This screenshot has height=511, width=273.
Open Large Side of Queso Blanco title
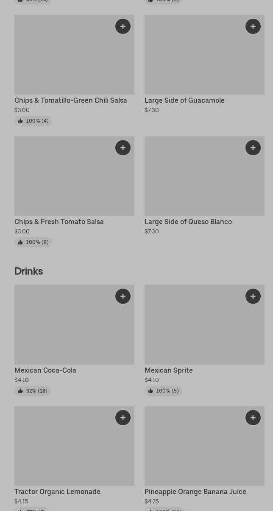tap(188, 222)
